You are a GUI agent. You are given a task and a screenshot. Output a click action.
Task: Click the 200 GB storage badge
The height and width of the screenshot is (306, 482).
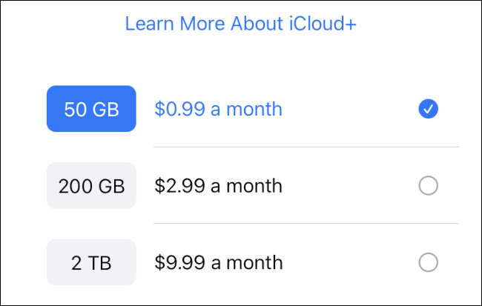click(91, 185)
